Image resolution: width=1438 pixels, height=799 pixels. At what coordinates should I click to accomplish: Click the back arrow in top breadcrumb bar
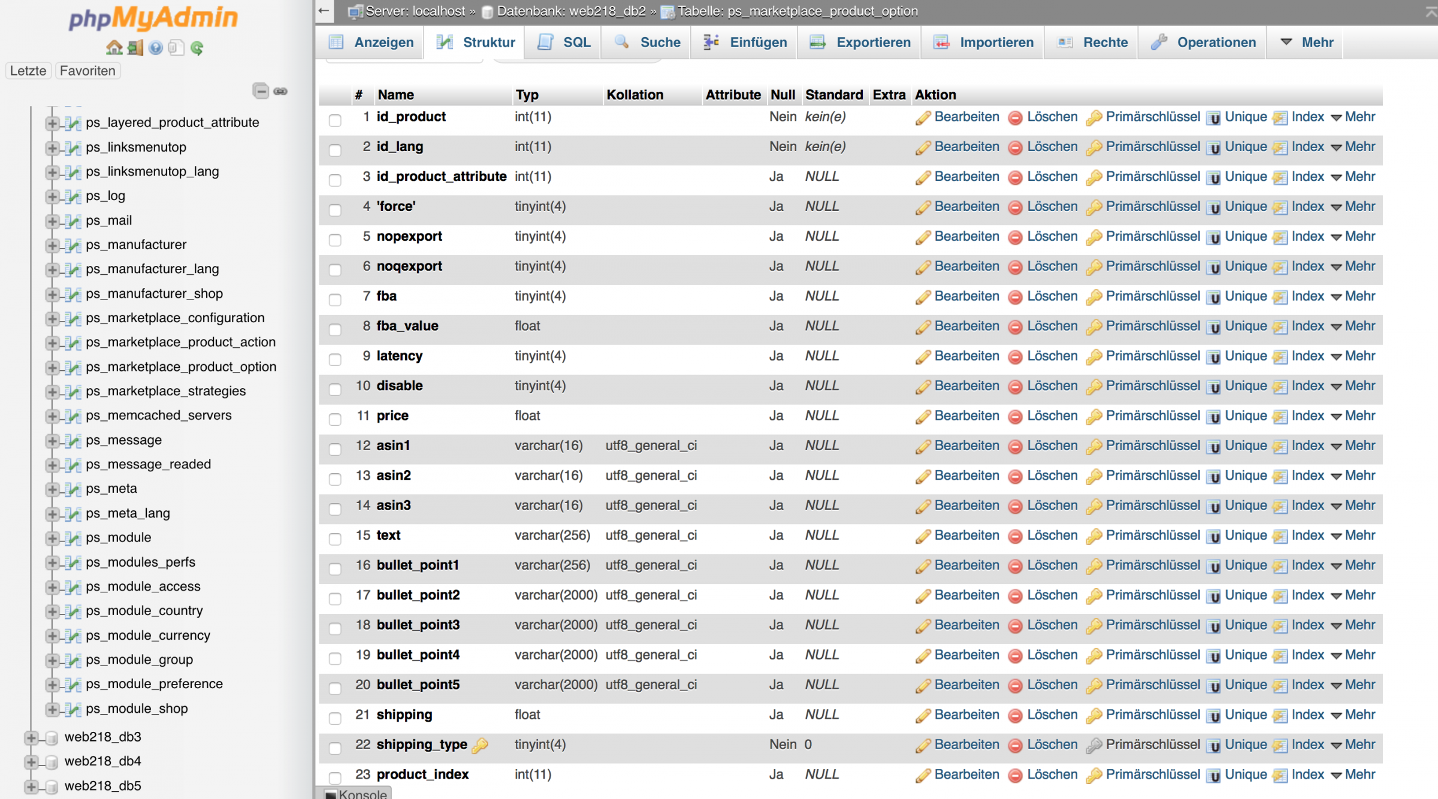pos(324,11)
